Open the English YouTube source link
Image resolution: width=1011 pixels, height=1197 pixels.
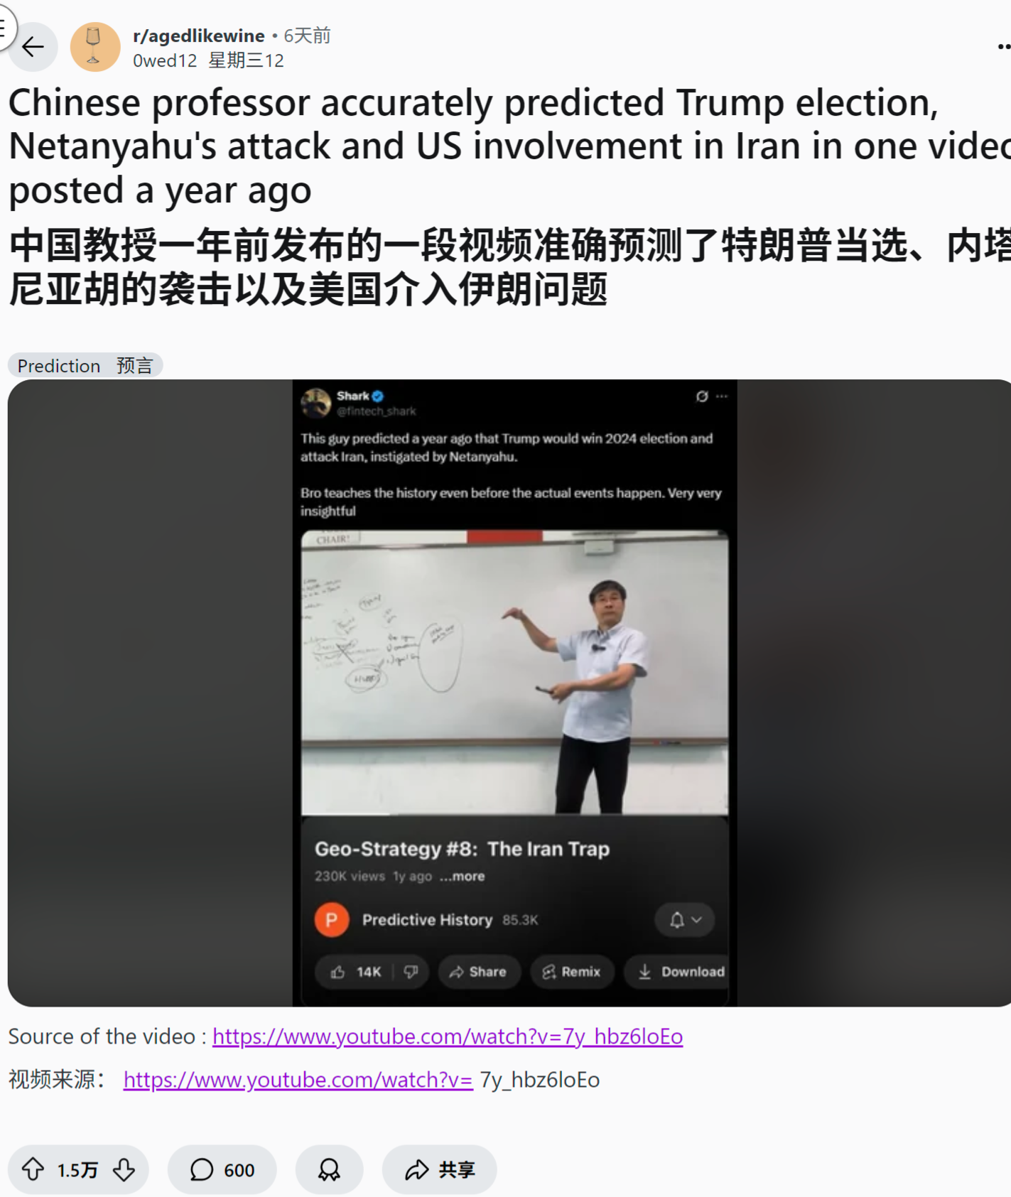[x=448, y=1036]
